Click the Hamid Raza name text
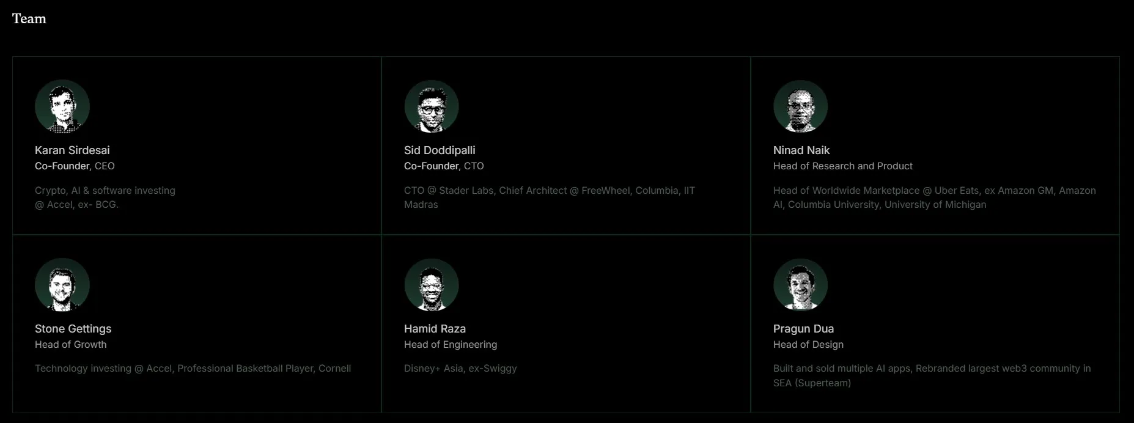The height and width of the screenshot is (423, 1134). [435, 329]
